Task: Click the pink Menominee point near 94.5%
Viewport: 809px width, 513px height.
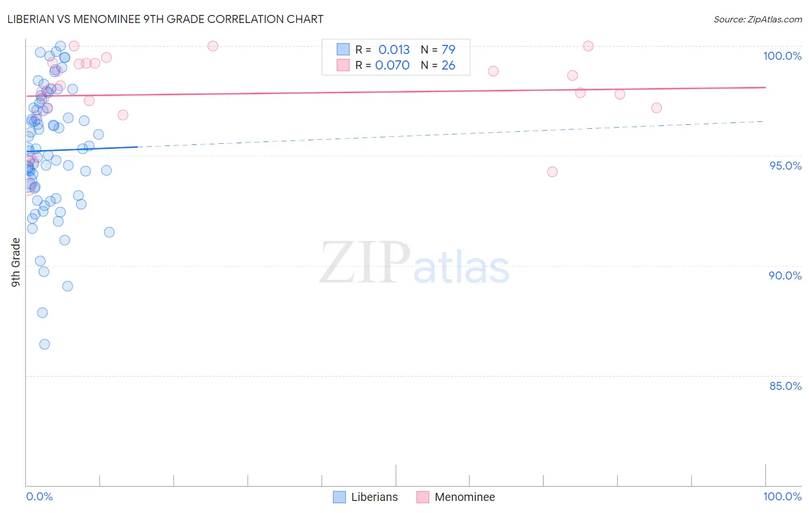Action: coord(552,171)
